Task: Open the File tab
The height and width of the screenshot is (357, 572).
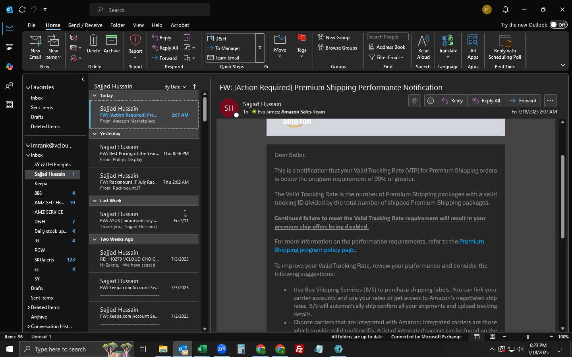Action: pyautogui.click(x=31, y=25)
